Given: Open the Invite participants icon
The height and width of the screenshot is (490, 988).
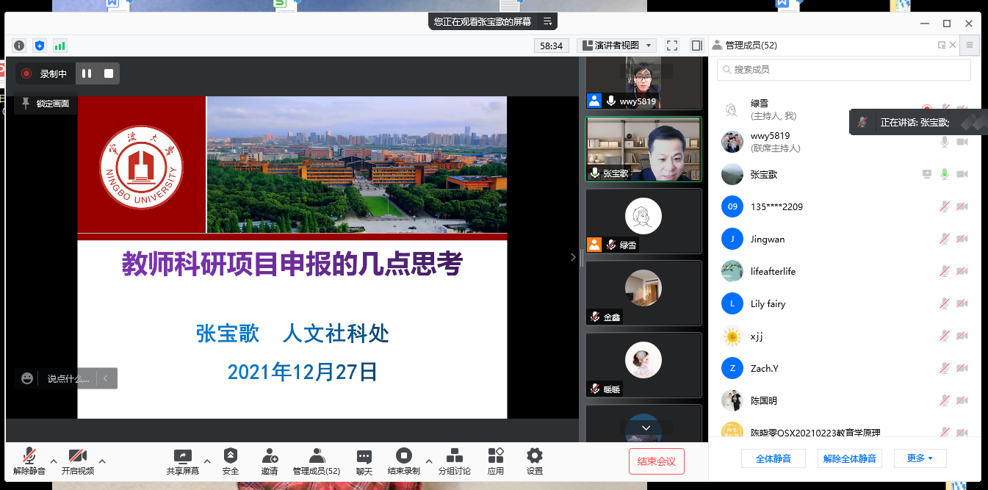Looking at the screenshot, I should 270,456.
